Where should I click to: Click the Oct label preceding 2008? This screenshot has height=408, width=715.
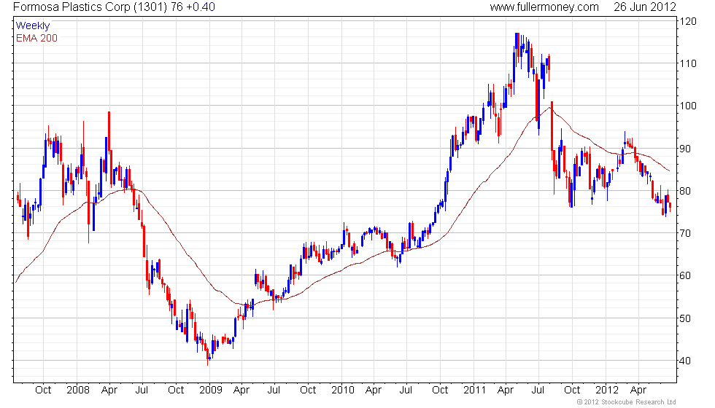click(43, 391)
